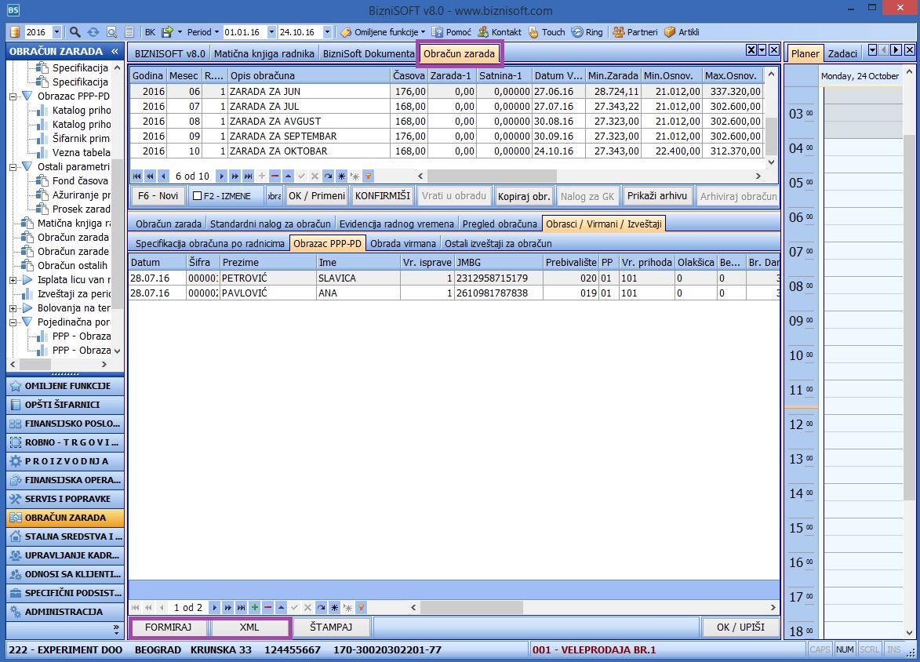Click the F6 - Novi button

(x=158, y=196)
